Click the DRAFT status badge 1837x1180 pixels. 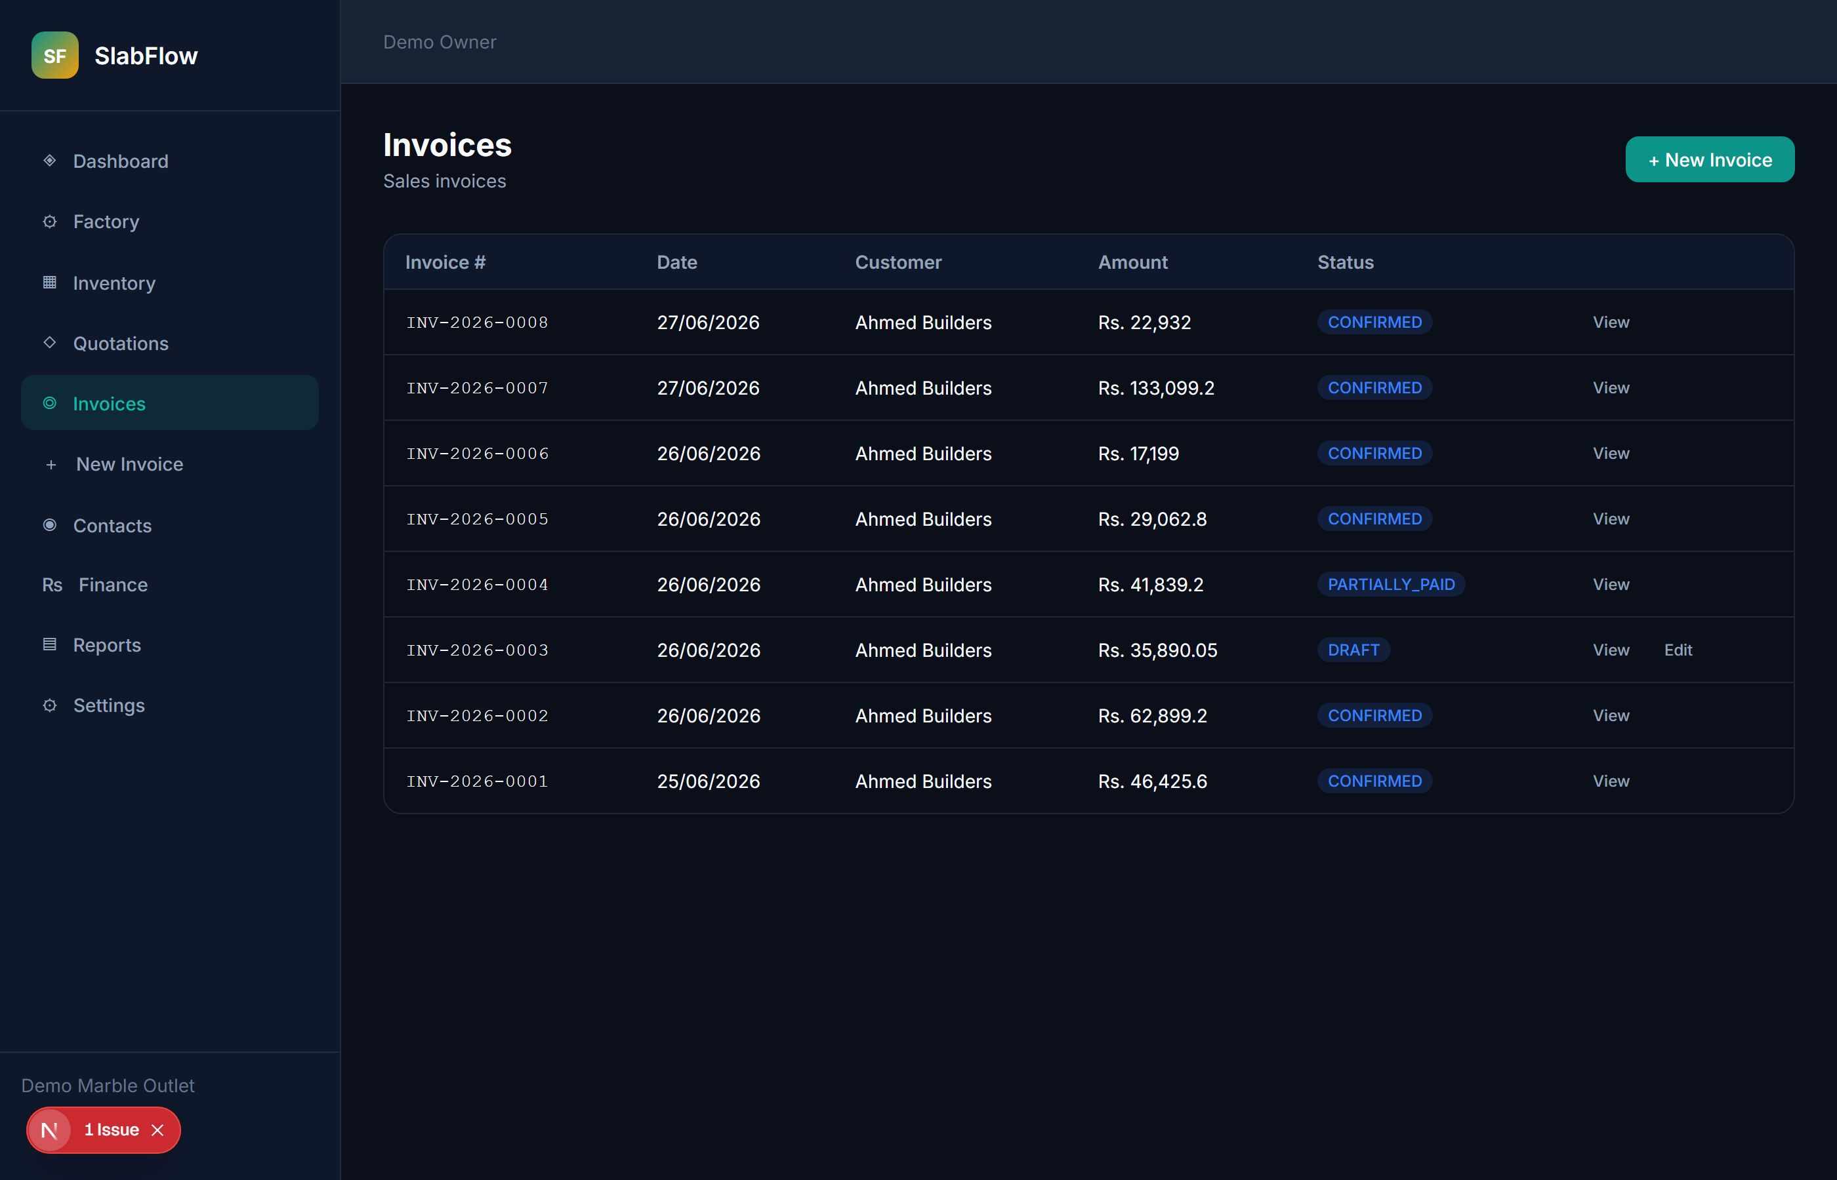point(1353,650)
